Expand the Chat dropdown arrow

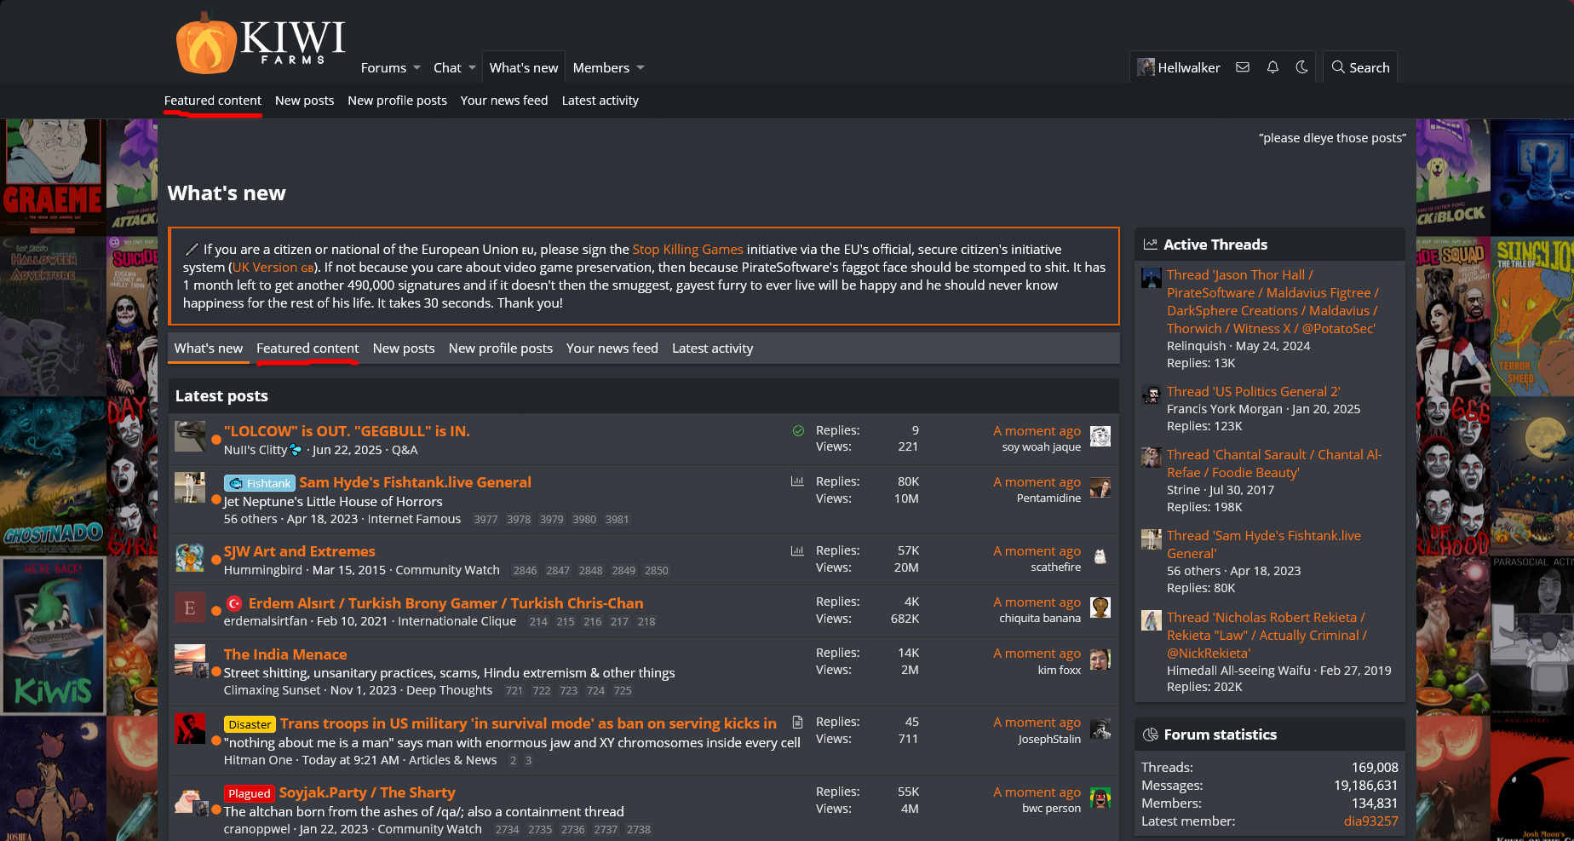pos(472,67)
